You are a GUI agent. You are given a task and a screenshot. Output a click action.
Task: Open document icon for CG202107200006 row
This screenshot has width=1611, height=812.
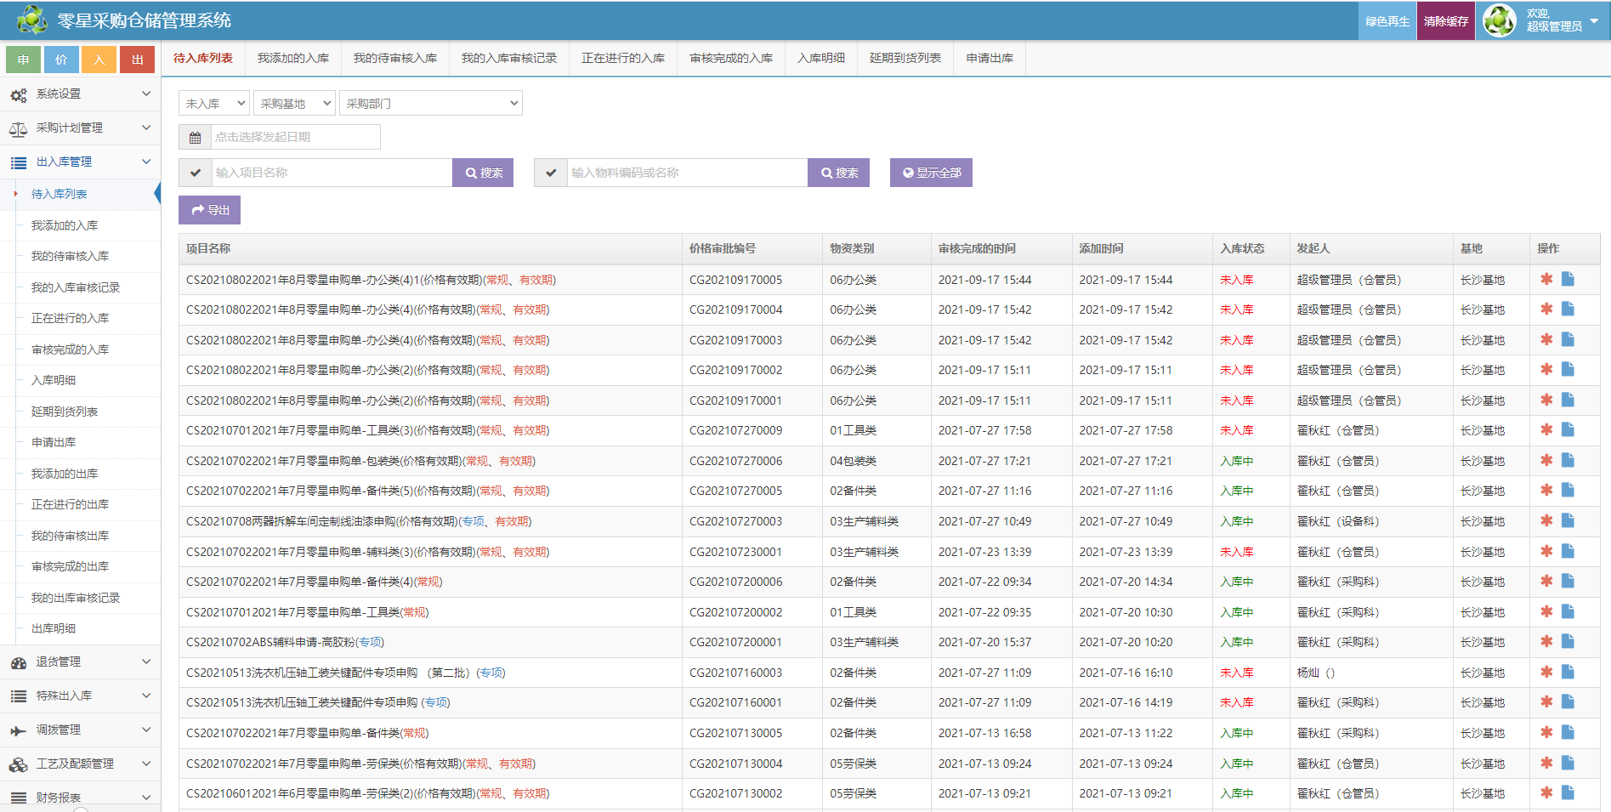click(x=1568, y=581)
